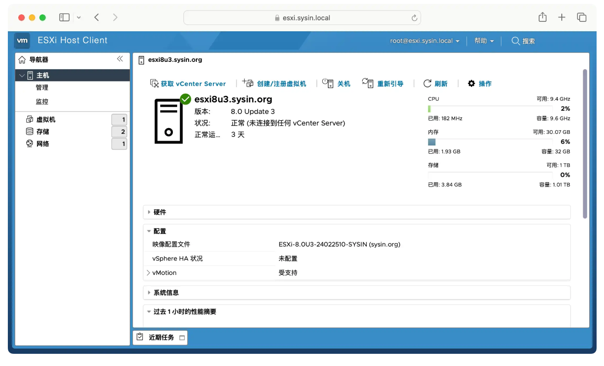This screenshot has height=366, width=604.
Task: Click the recent tasks panel maximize icon
Action: point(182,338)
